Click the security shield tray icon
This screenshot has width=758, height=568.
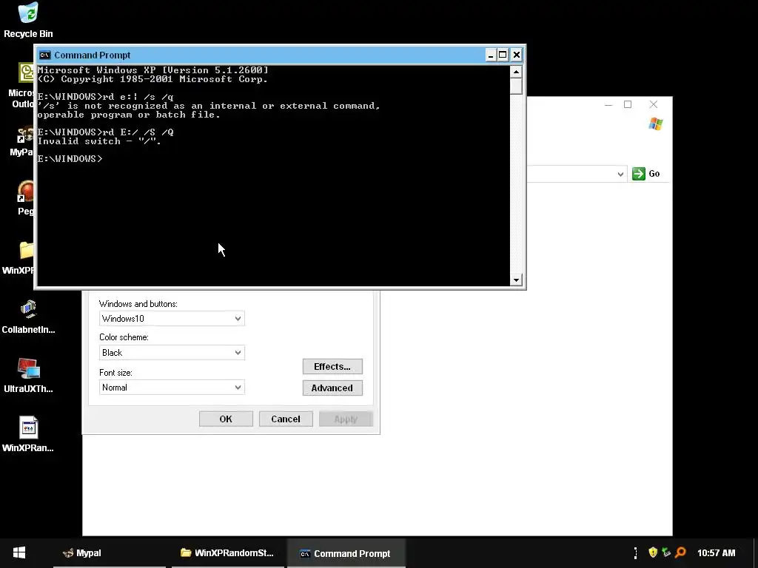click(653, 552)
